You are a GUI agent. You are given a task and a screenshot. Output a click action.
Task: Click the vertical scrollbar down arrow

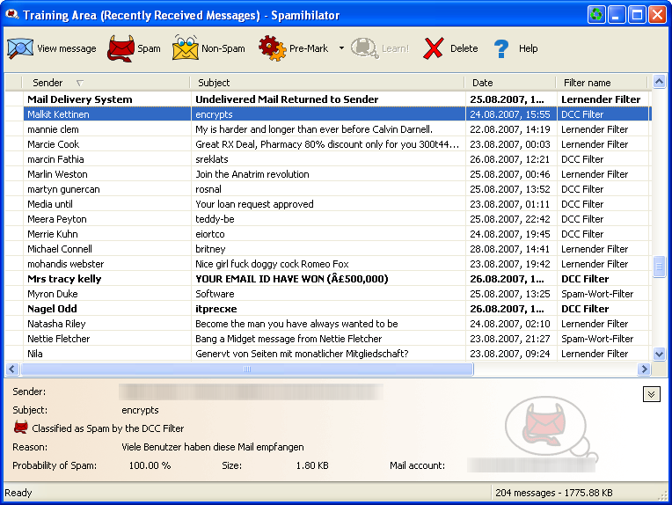click(x=660, y=354)
